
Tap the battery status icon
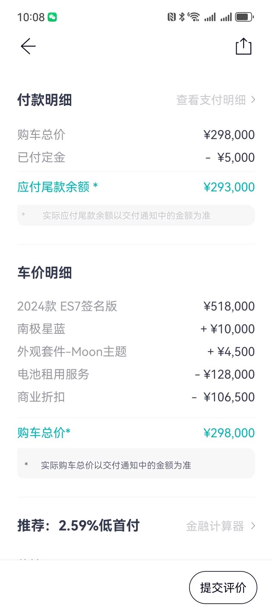[x=244, y=17]
